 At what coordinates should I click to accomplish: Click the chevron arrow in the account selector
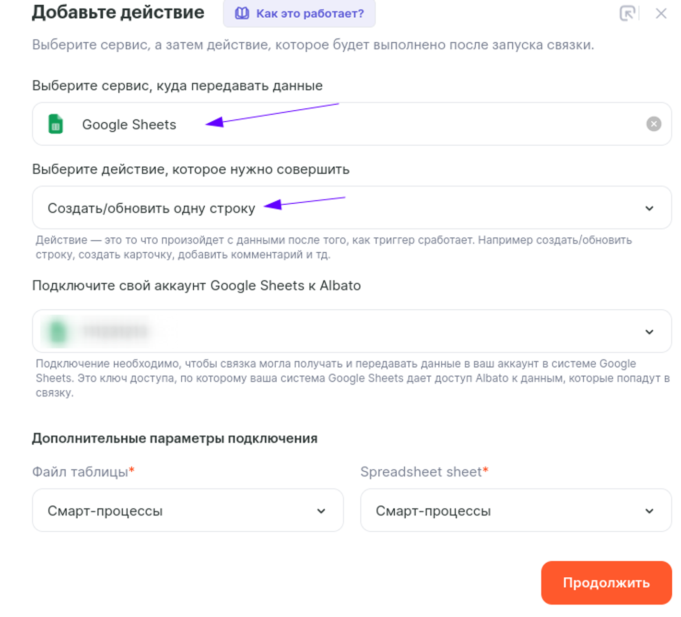click(649, 332)
